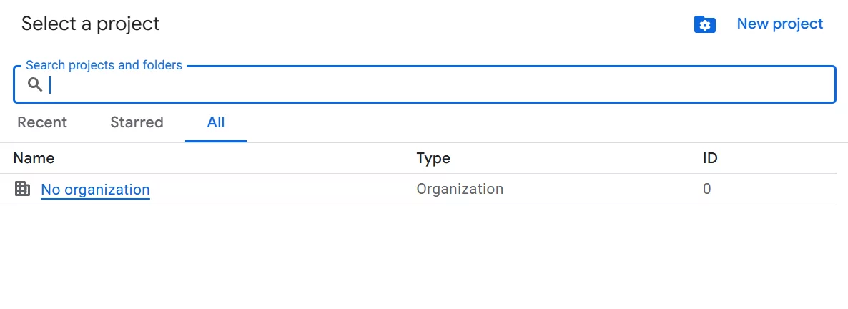This screenshot has width=848, height=309.
Task: Click the underline indicator beneath All tab
Action: [216, 141]
